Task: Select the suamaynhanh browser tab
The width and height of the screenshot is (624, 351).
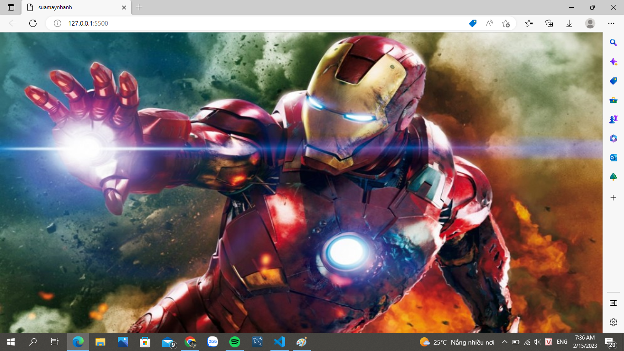Action: (76, 7)
